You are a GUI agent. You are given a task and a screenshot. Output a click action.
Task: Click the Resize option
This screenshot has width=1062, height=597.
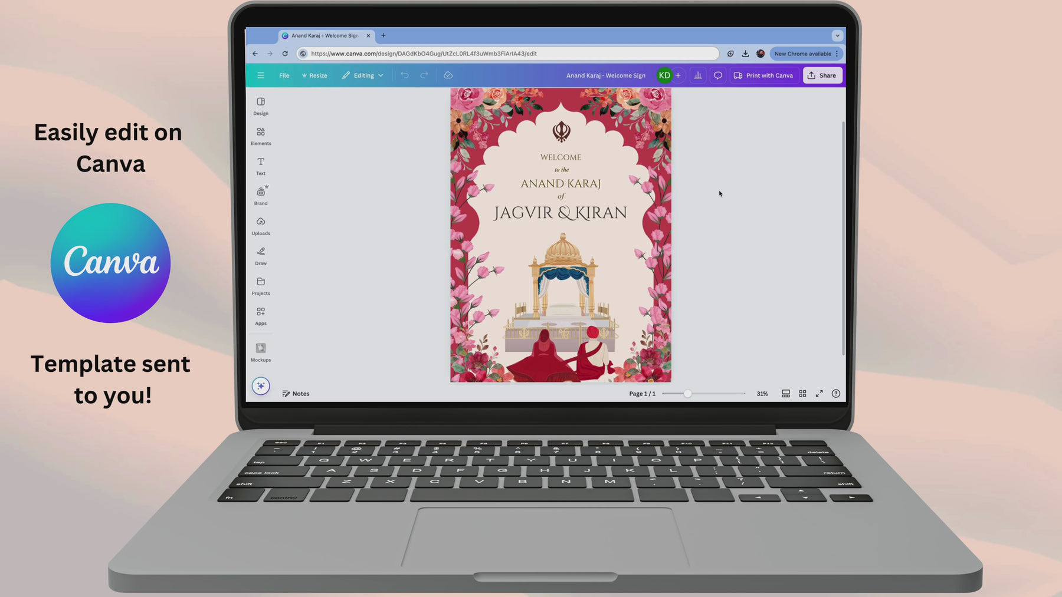pyautogui.click(x=314, y=75)
